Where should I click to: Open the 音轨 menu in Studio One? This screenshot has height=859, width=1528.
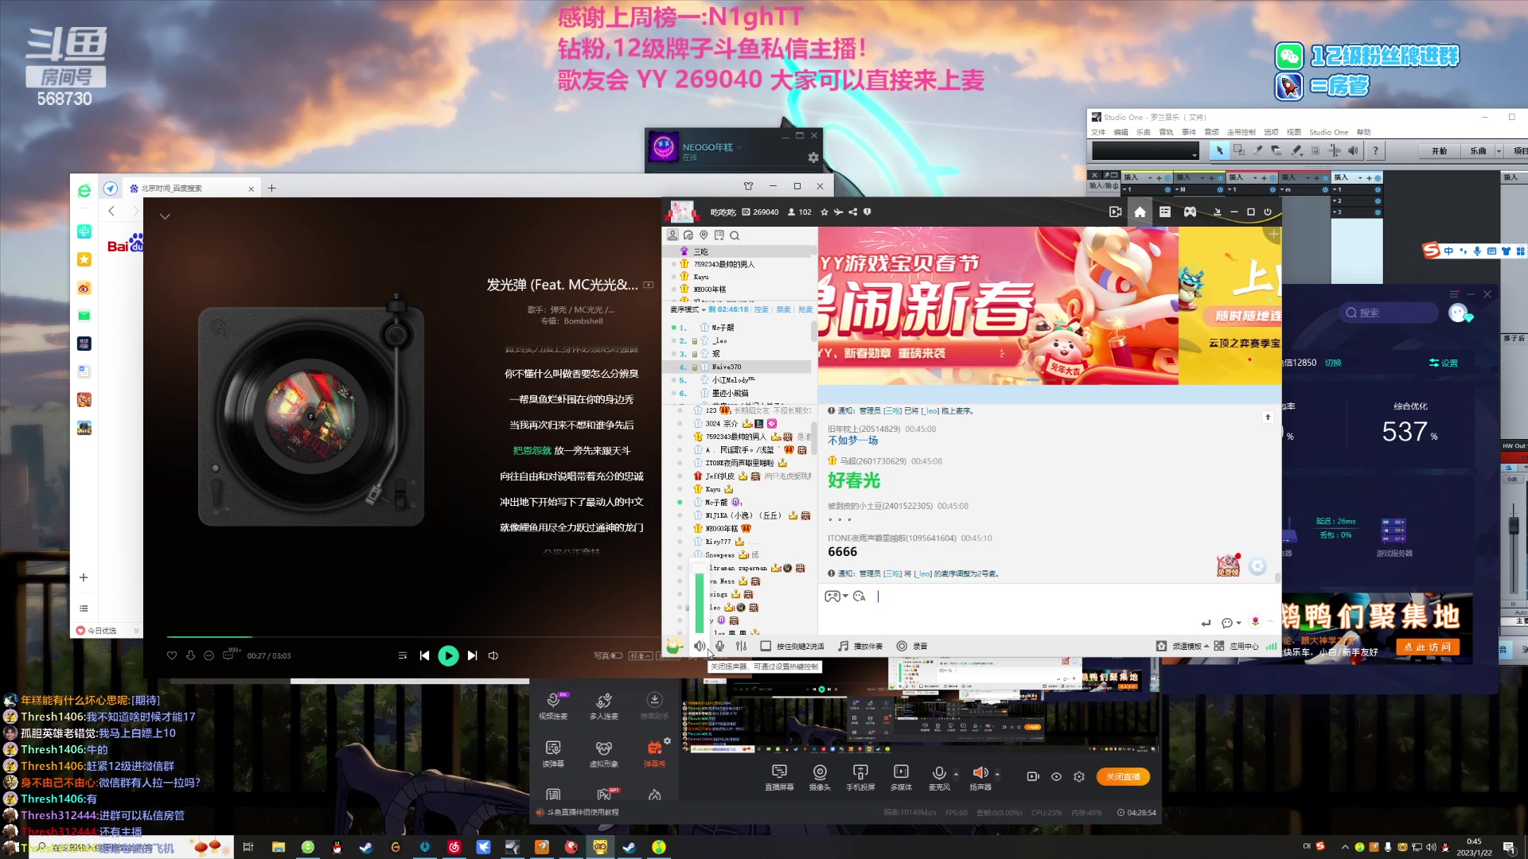1166,132
